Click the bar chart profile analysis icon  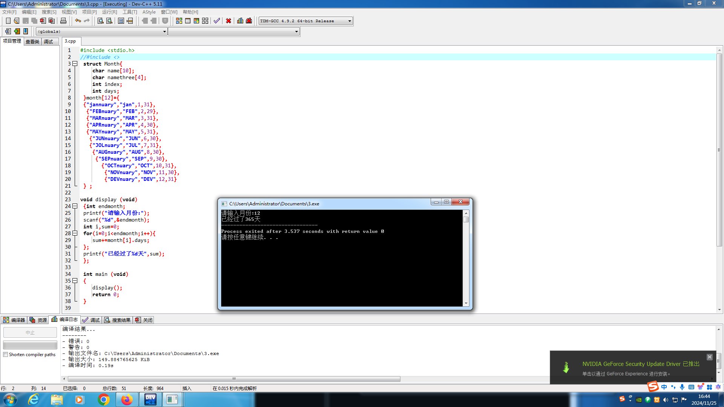(x=240, y=21)
